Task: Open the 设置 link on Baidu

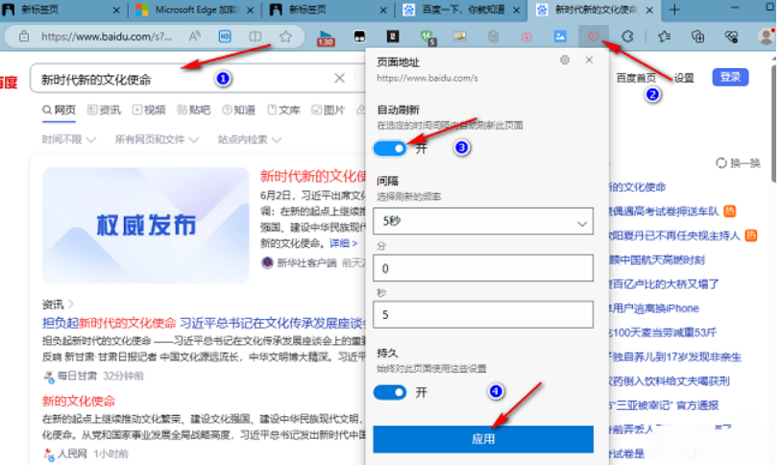Action: point(684,78)
